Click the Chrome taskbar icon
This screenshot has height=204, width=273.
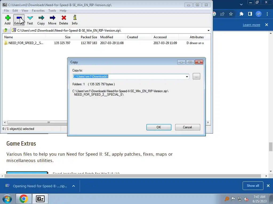24,199
